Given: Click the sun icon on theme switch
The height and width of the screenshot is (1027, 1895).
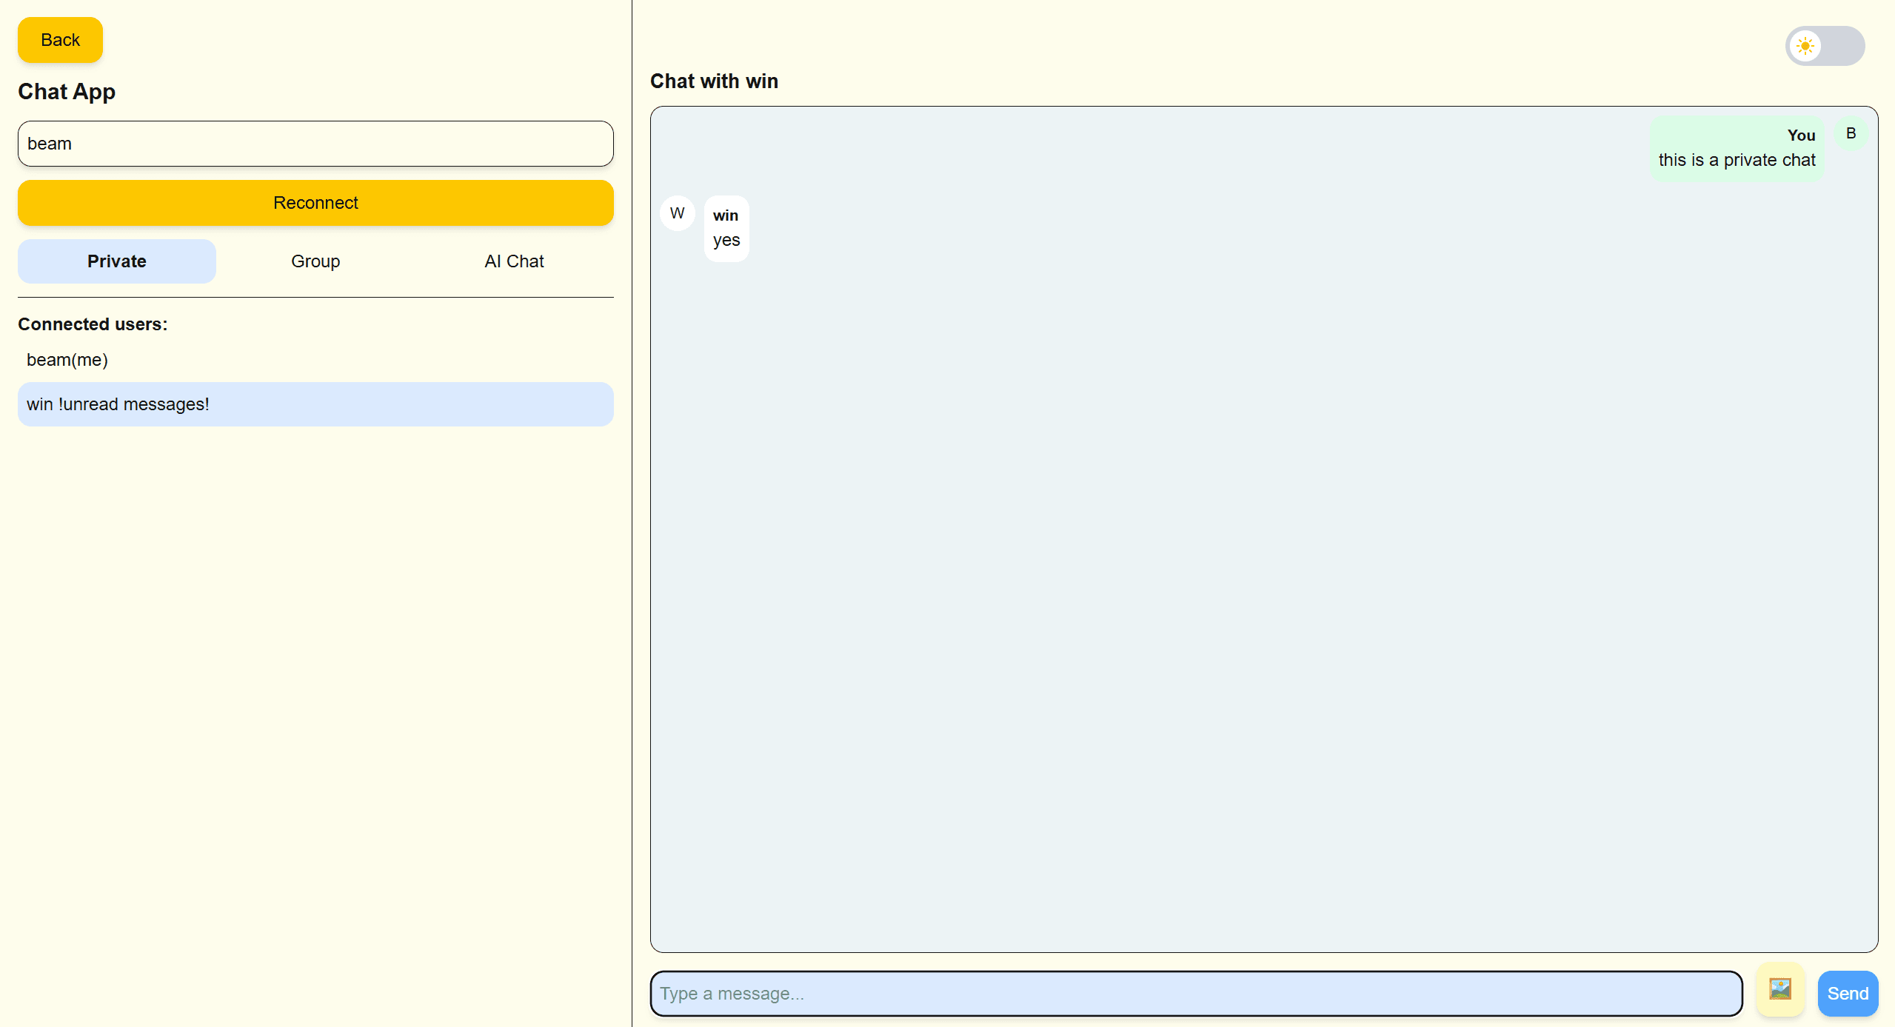Looking at the screenshot, I should point(1805,46).
